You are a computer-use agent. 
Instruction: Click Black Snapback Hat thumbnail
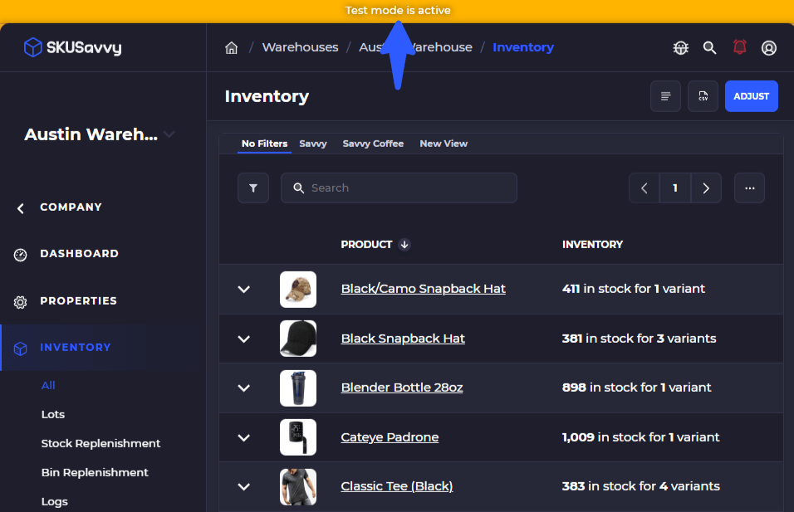tap(298, 339)
